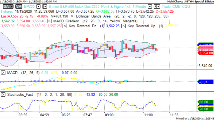Click the 09:00 time axis label
This screenshot has width=214, height=120.
click(x=109, y=115)
